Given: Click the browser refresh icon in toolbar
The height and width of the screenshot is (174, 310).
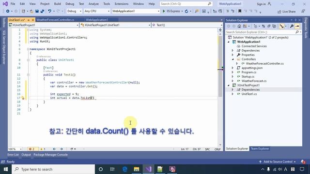Looking at the screenshot, I should click(x=186, y=11).
